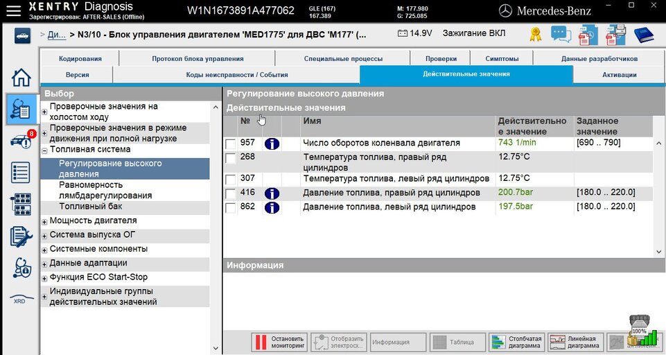Screen dimensions: 666x355
Task: Go to the Home sidebar icon
Action: tap(21, 78)
